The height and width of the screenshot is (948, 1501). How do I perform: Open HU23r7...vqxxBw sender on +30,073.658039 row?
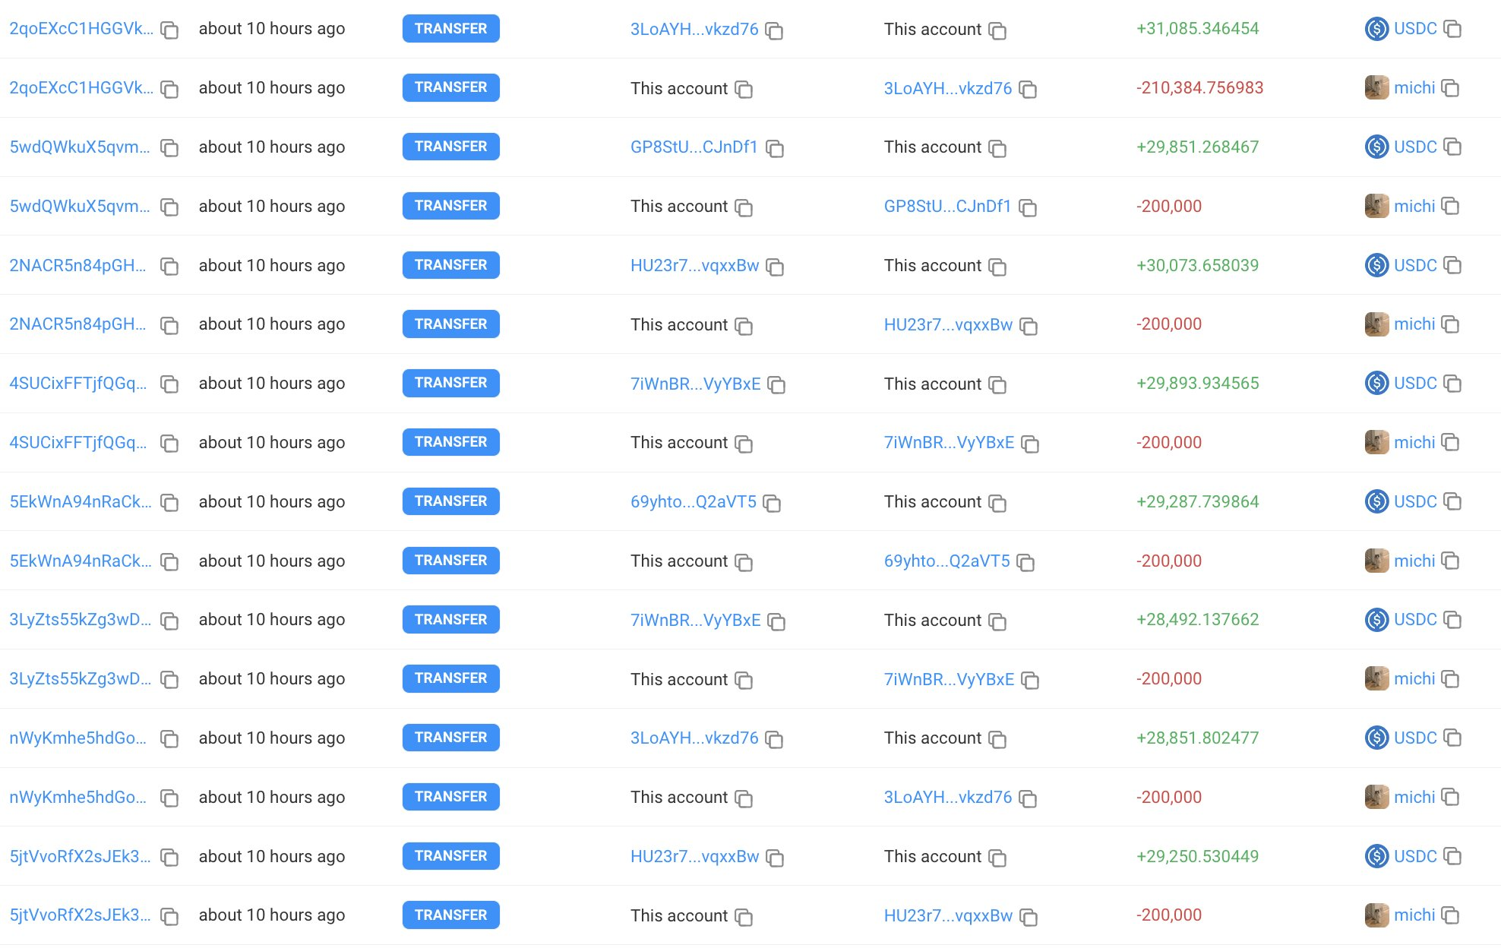click(x=694, y=265)
